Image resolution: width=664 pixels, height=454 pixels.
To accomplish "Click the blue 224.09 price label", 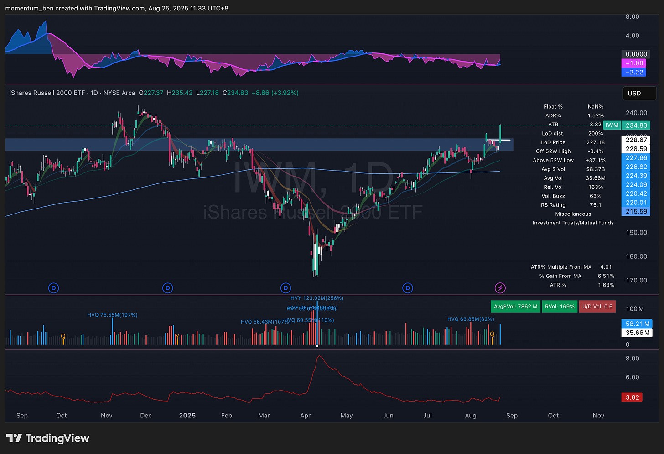I will point(636,184).
